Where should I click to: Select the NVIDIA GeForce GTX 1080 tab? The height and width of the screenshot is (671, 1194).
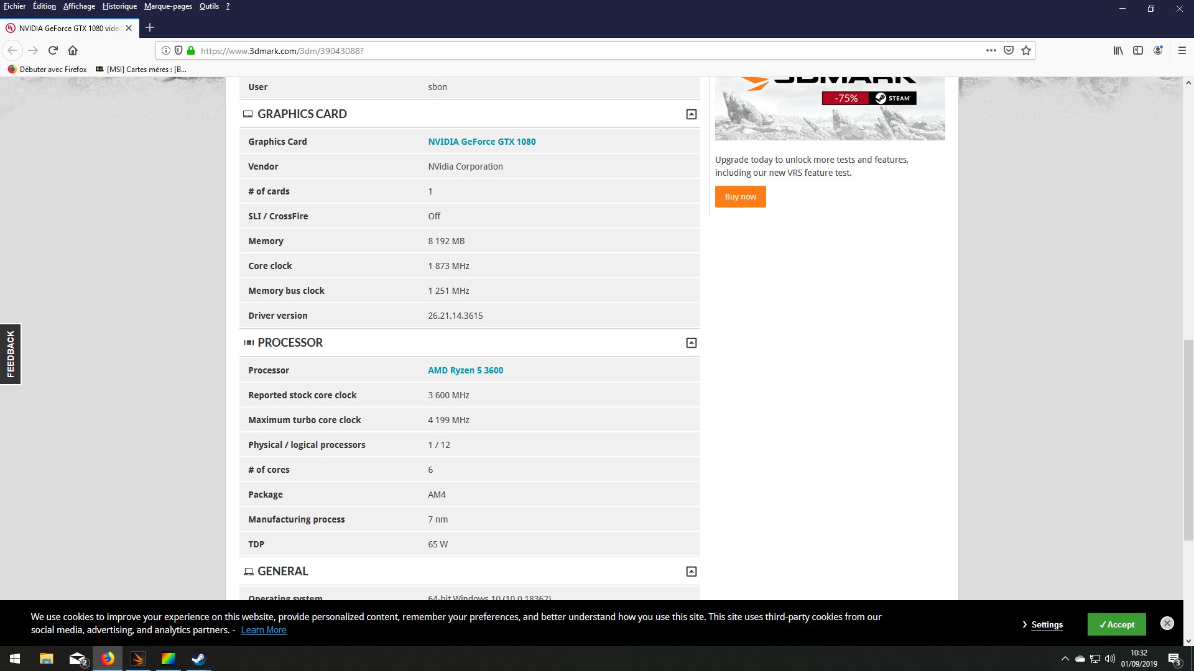point(68,28)
